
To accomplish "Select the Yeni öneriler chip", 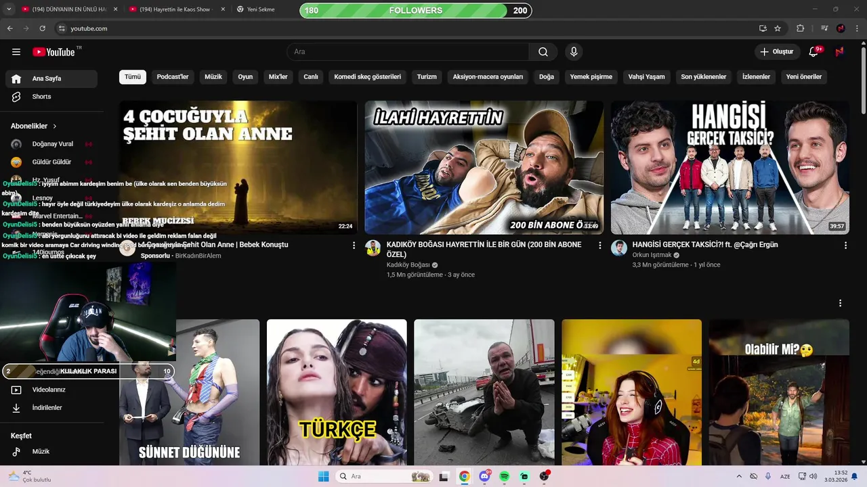I will (804, 76).
